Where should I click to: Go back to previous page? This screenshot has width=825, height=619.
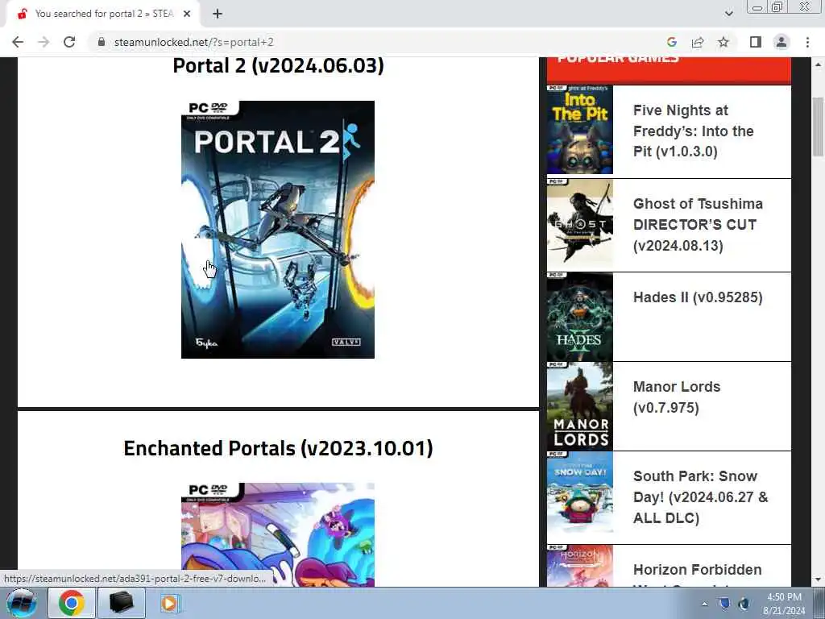(18, 42)
